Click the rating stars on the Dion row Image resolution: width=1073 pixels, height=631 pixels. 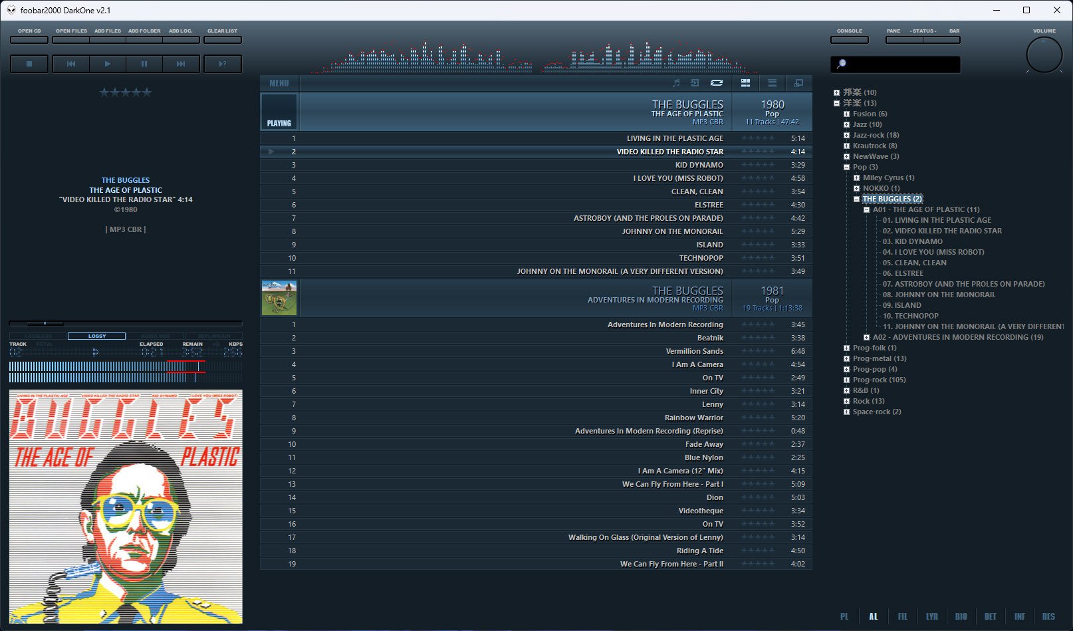pyautogui.click(x=758, y=497)
